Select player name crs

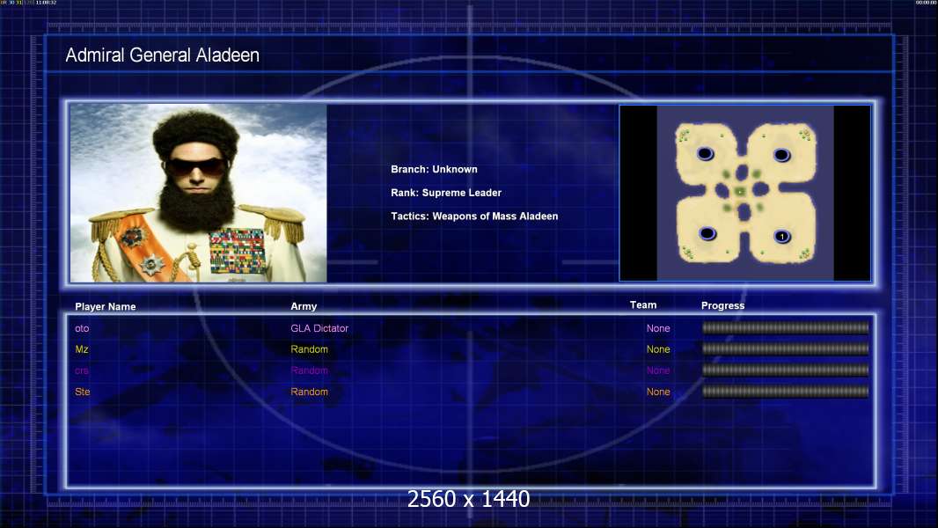[81, 370]
